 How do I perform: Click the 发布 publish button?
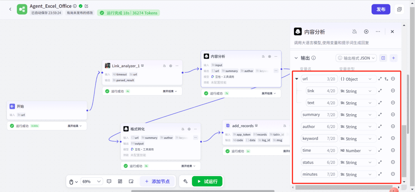380,9
